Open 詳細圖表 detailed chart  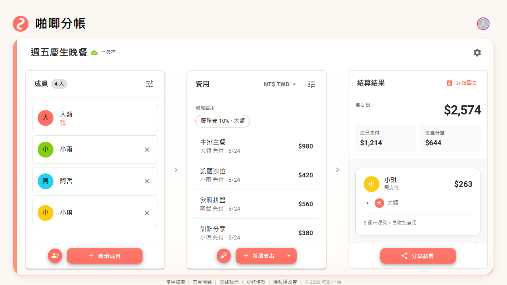click(462, 83)
